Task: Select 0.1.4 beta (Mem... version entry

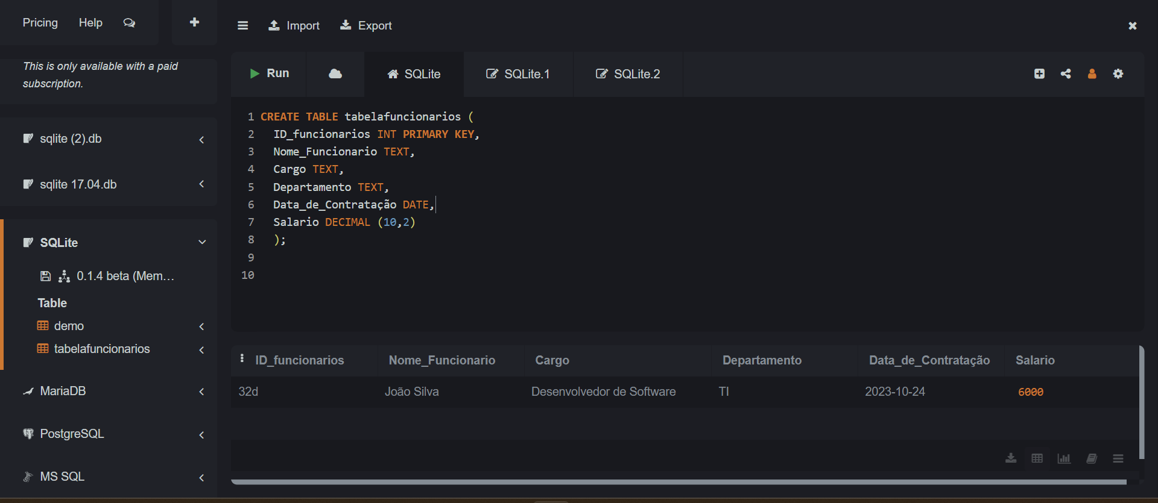Action: coord(125,276)
